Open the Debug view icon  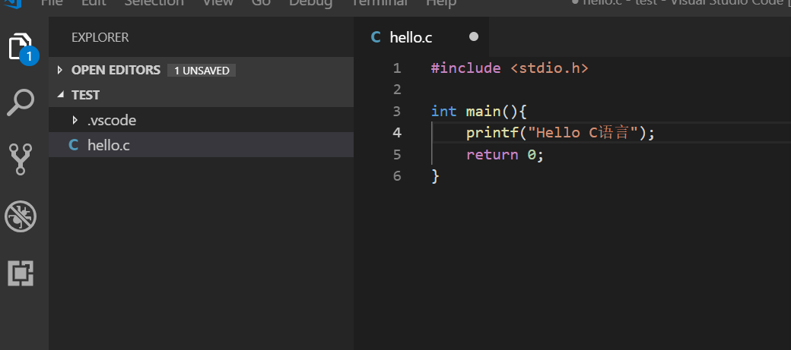pyautogui.click(x=21, y=216)
